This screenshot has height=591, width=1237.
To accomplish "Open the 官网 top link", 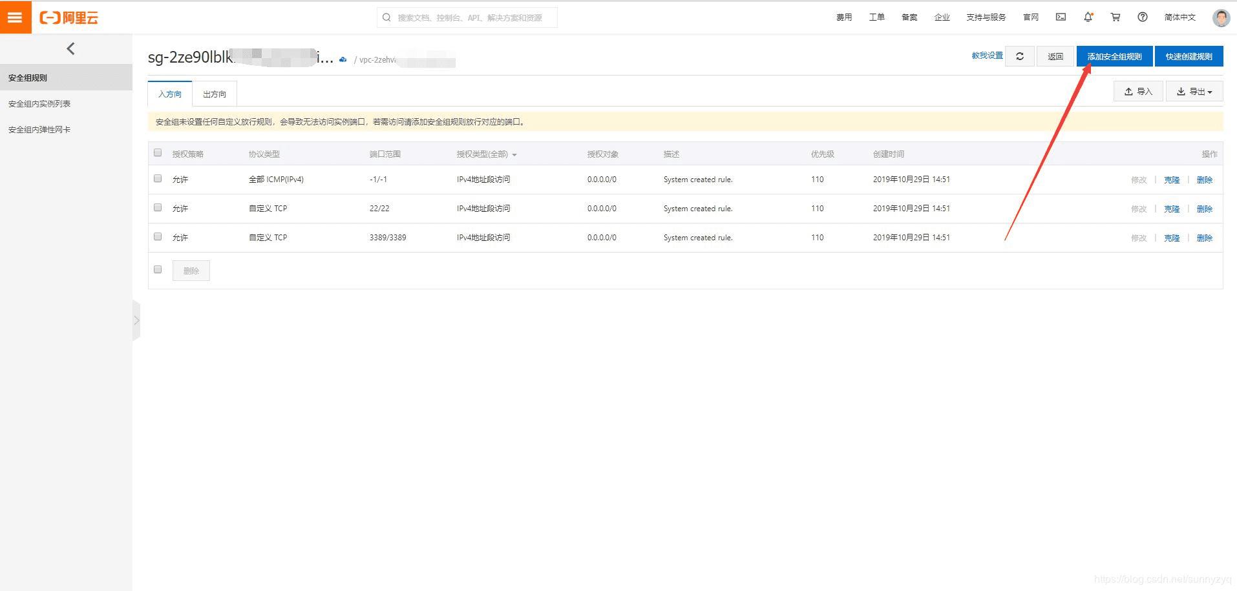I will [x=1031, y=17].
